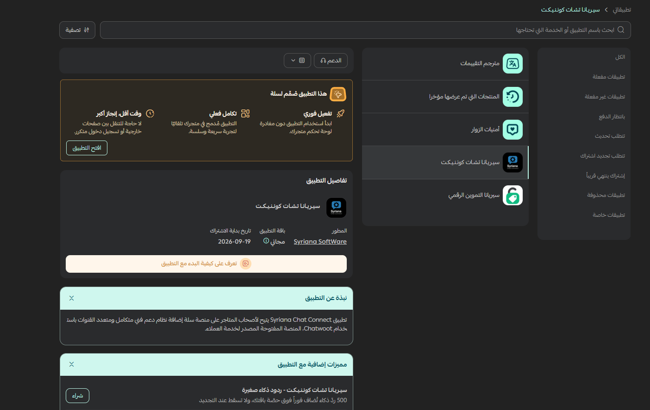Open مترجم التقييمات app row
This screenshot has height=410, width=650.
pyautogui.click(x=445, y=64)
